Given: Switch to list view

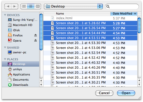Looking at the screenshot, I should point(31,7).
